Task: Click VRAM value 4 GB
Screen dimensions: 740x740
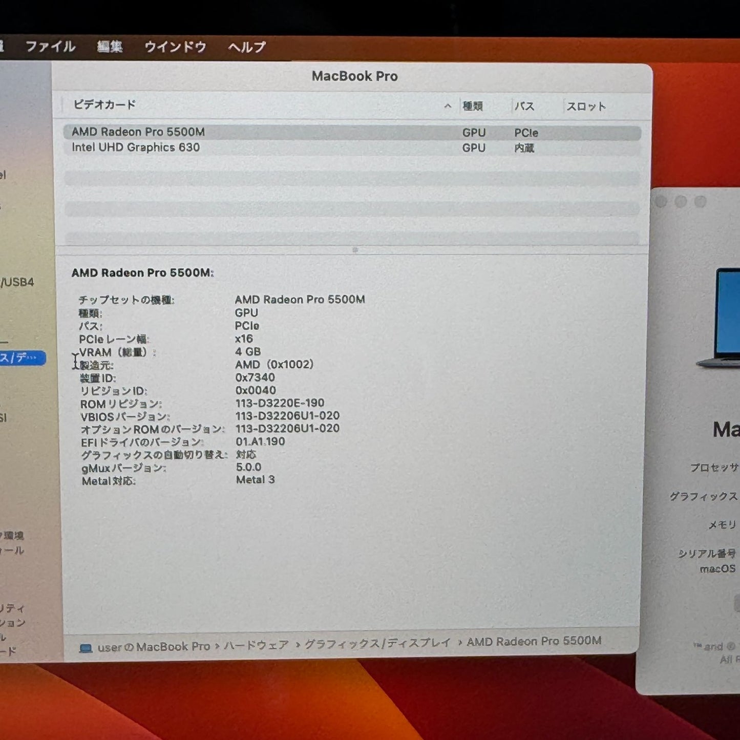Action: (248, 352)
